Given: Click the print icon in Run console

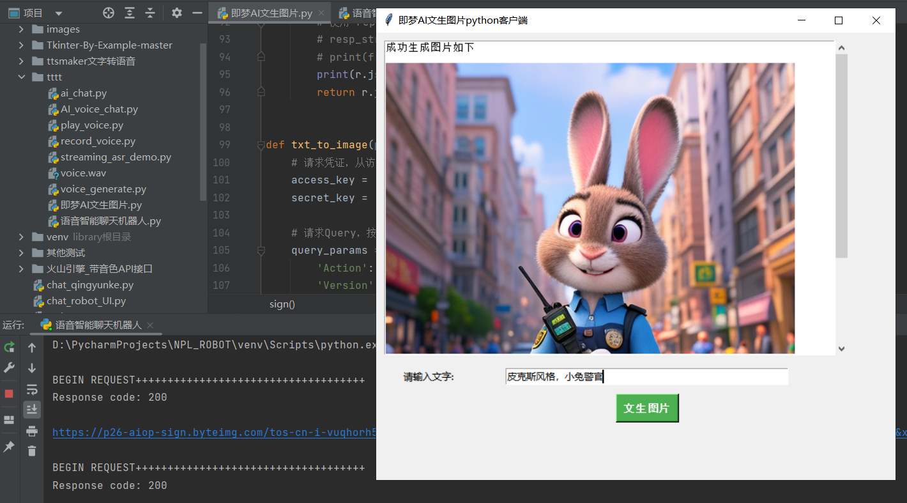Looking at the screenshot, I should pyautogui.click(x=32, y=431).
